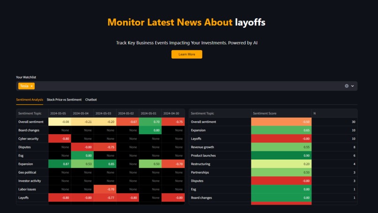The width and height of the screenshot is (378, 213).
Task: Click right table Sentiment Topic header
Action: [x=220, y=114]
